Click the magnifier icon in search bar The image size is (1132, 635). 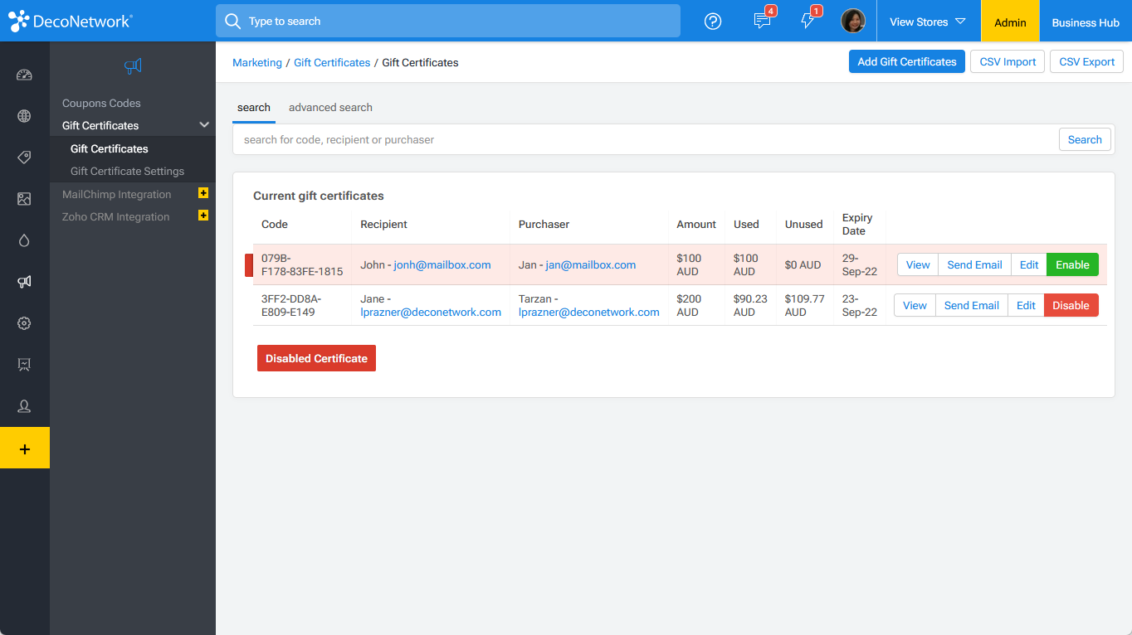pyautogui.click(x=233, y=21)
